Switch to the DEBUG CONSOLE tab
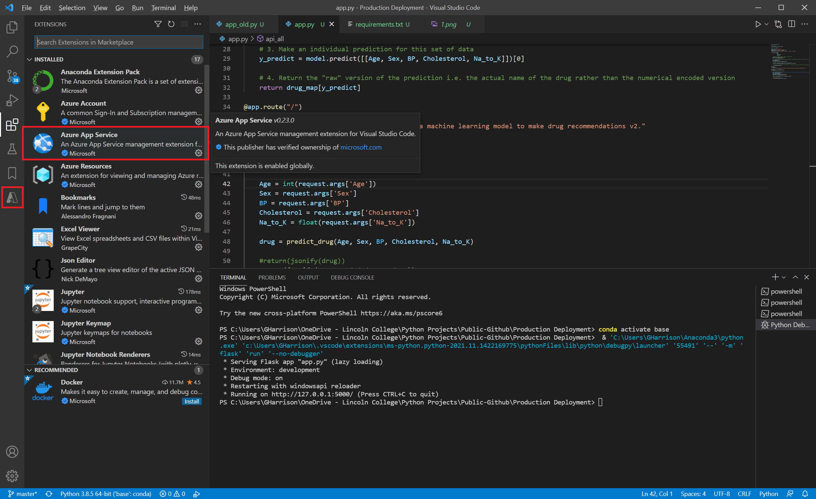The image size is (816, 499). tap(352, 278)
